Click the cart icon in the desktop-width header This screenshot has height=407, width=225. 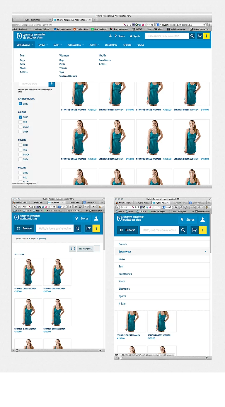tap(200, 36)
